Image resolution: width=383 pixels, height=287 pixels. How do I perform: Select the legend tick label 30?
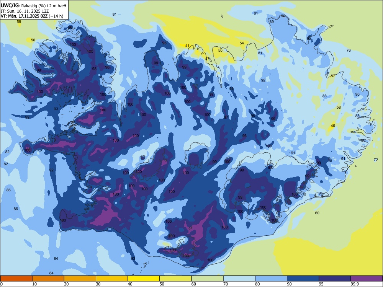tap(98, 284)
